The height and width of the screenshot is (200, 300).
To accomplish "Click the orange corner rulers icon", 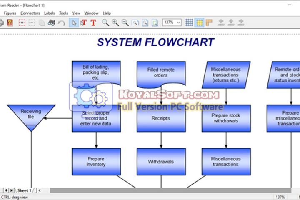I will pyautogui.click(x=209, y=22).
